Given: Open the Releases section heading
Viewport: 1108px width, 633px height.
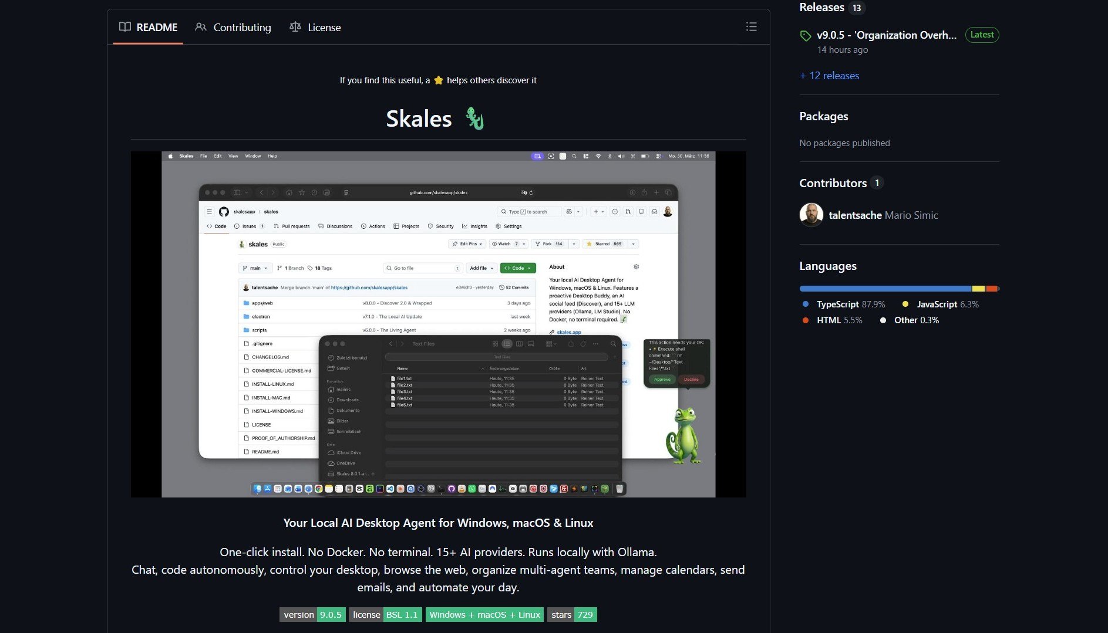Looking at the screenshot, I should (x=821, y=7).
